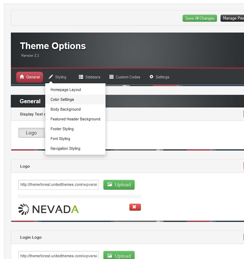Click the Logo URL input field
Image resolution: width=244 pixels, height=259 pixels.
[x=59, y=185]
